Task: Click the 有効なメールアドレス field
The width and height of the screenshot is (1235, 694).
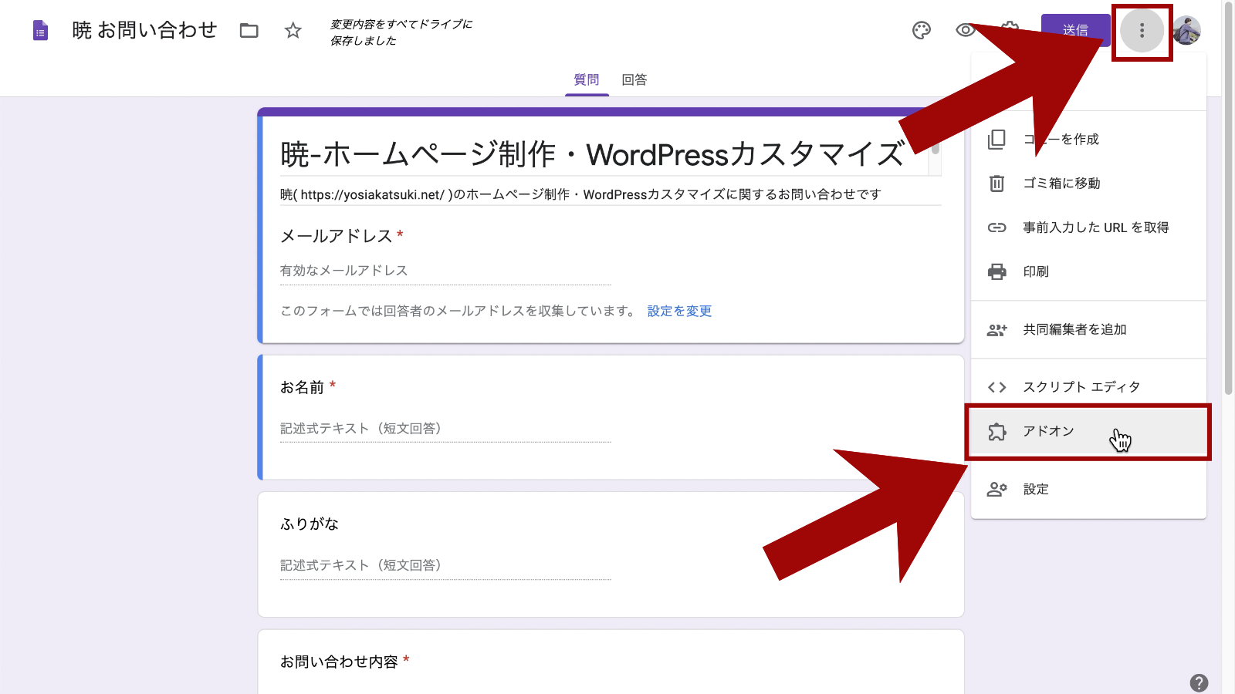Action: (x=445, y=271)
